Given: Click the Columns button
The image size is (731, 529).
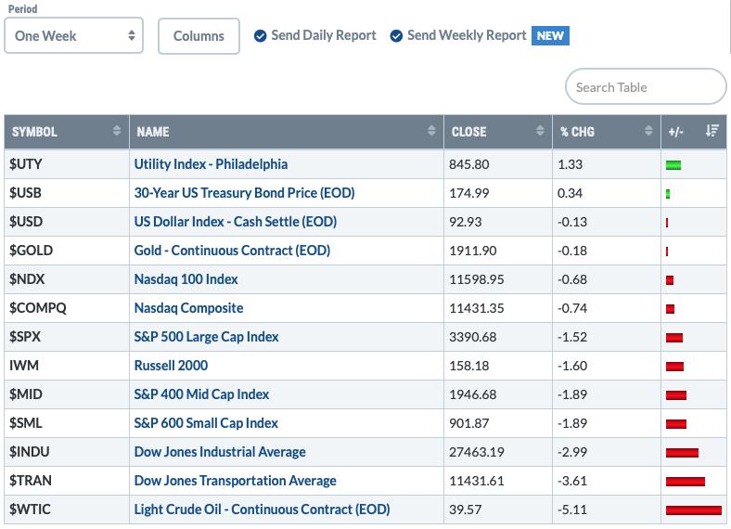Looking at the screenshot, I should [x=199, y=36].
